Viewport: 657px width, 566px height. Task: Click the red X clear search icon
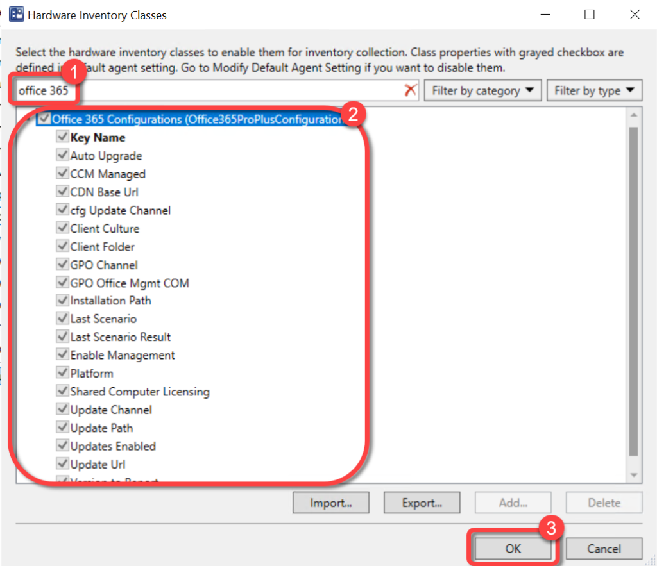411,90
